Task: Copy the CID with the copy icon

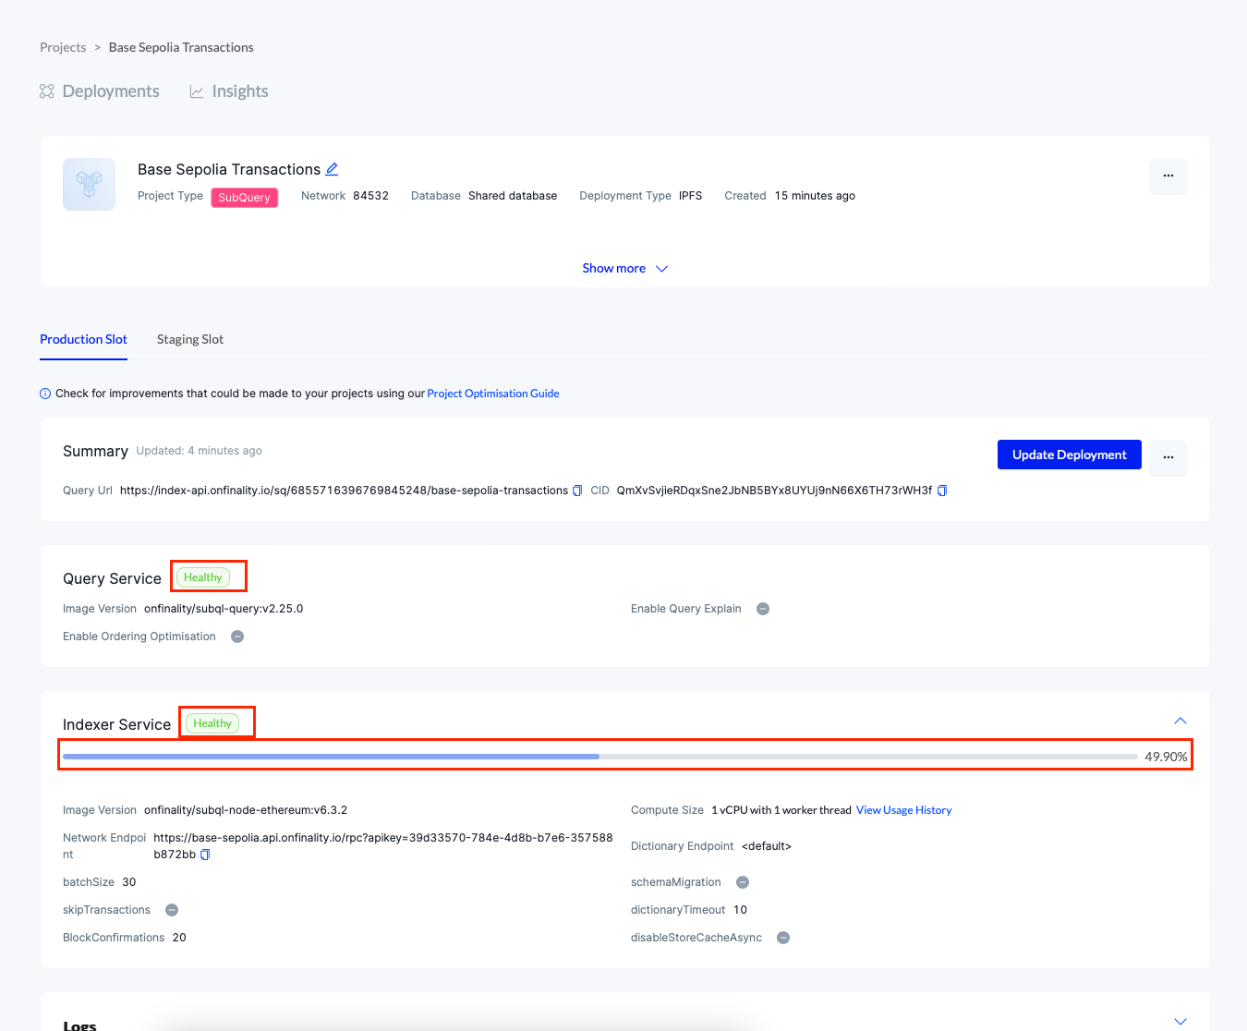Action: pyautogui.click(x=941, y=491)
